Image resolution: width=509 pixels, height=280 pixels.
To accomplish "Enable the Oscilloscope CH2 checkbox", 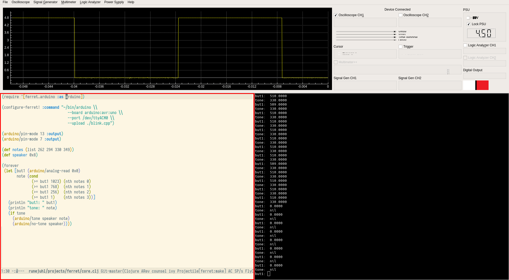I will [x=400, y=15].
